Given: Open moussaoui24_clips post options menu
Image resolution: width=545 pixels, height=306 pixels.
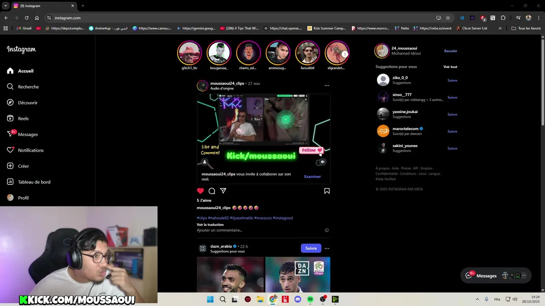Looking at the screenshot, I should pos(327,85).
